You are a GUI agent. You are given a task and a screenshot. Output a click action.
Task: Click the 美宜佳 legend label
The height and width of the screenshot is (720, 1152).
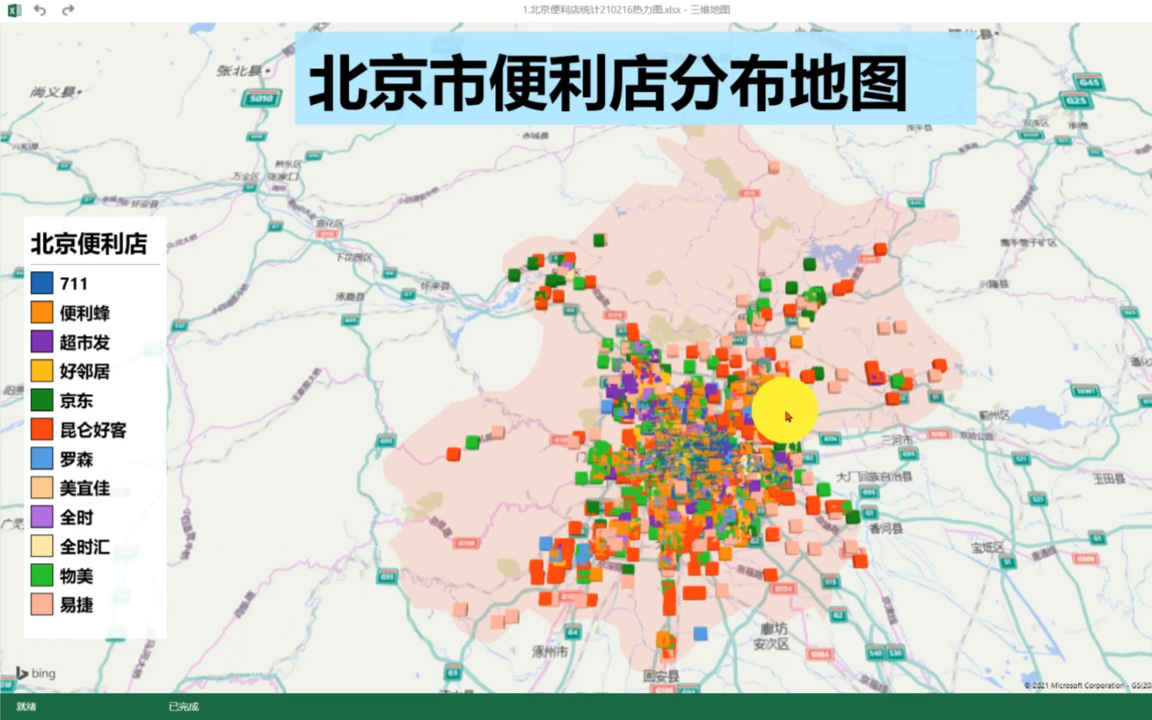(85, 488)
